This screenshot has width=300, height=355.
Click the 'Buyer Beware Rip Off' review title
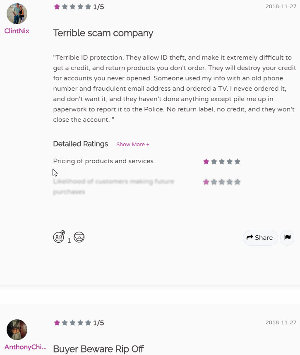pos(98,349)
